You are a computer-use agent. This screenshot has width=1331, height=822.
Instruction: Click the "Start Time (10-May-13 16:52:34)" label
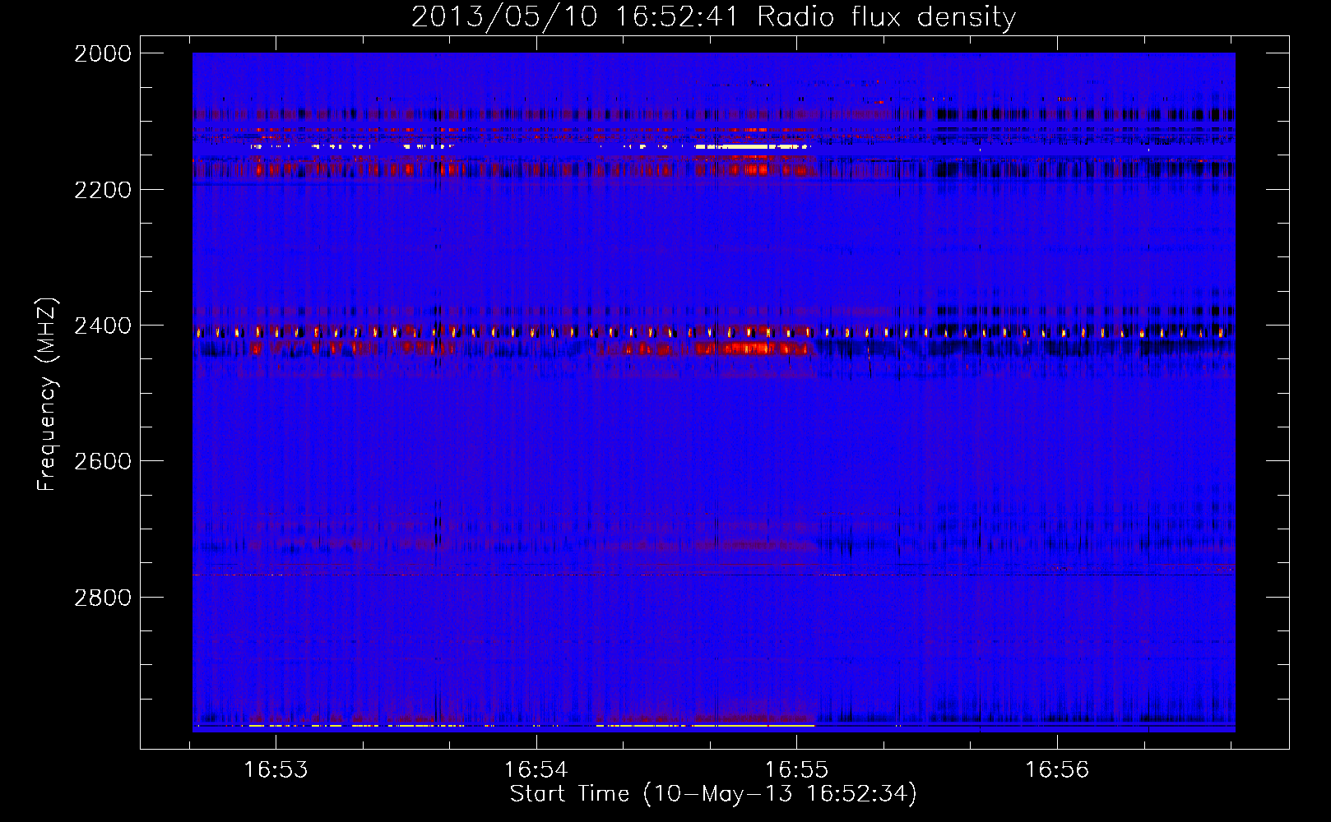pos(713,794)
